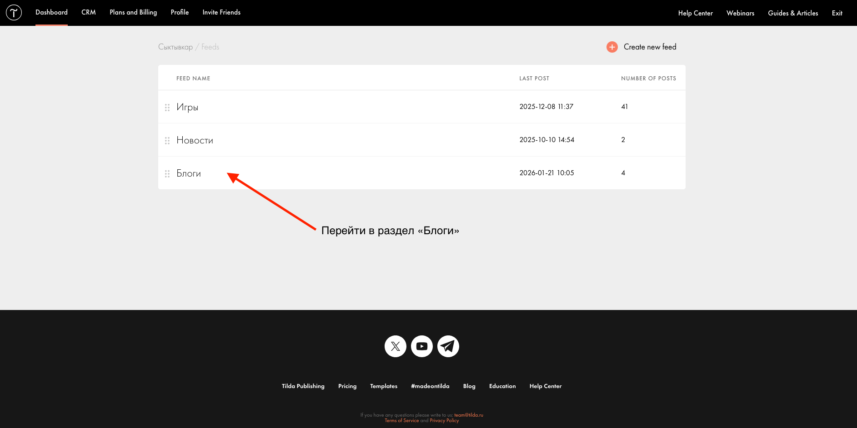Click drag handle beside Новости feed
Image resolution: width=857 pixels, height=428 pixels.
tap(167, 140)
